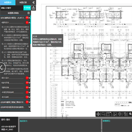
Task: Click the crossed-out pin icon to hide markers
Action: coord(125,114)
